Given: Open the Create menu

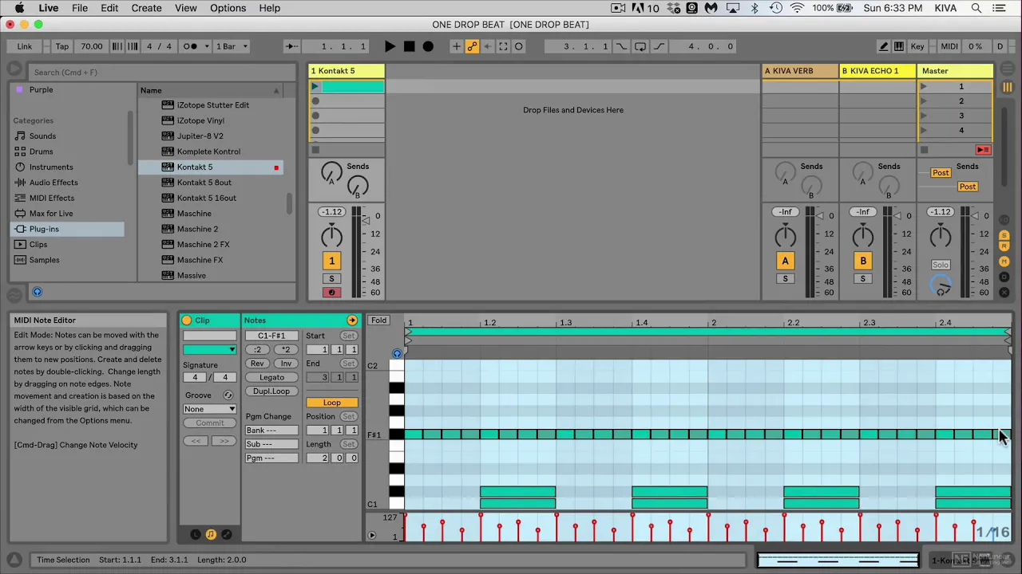Looking at the screenshot, I should (147, 8).
